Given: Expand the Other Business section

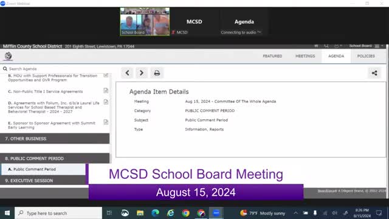Looking at the screenshot, I should (x=55, y=139).
